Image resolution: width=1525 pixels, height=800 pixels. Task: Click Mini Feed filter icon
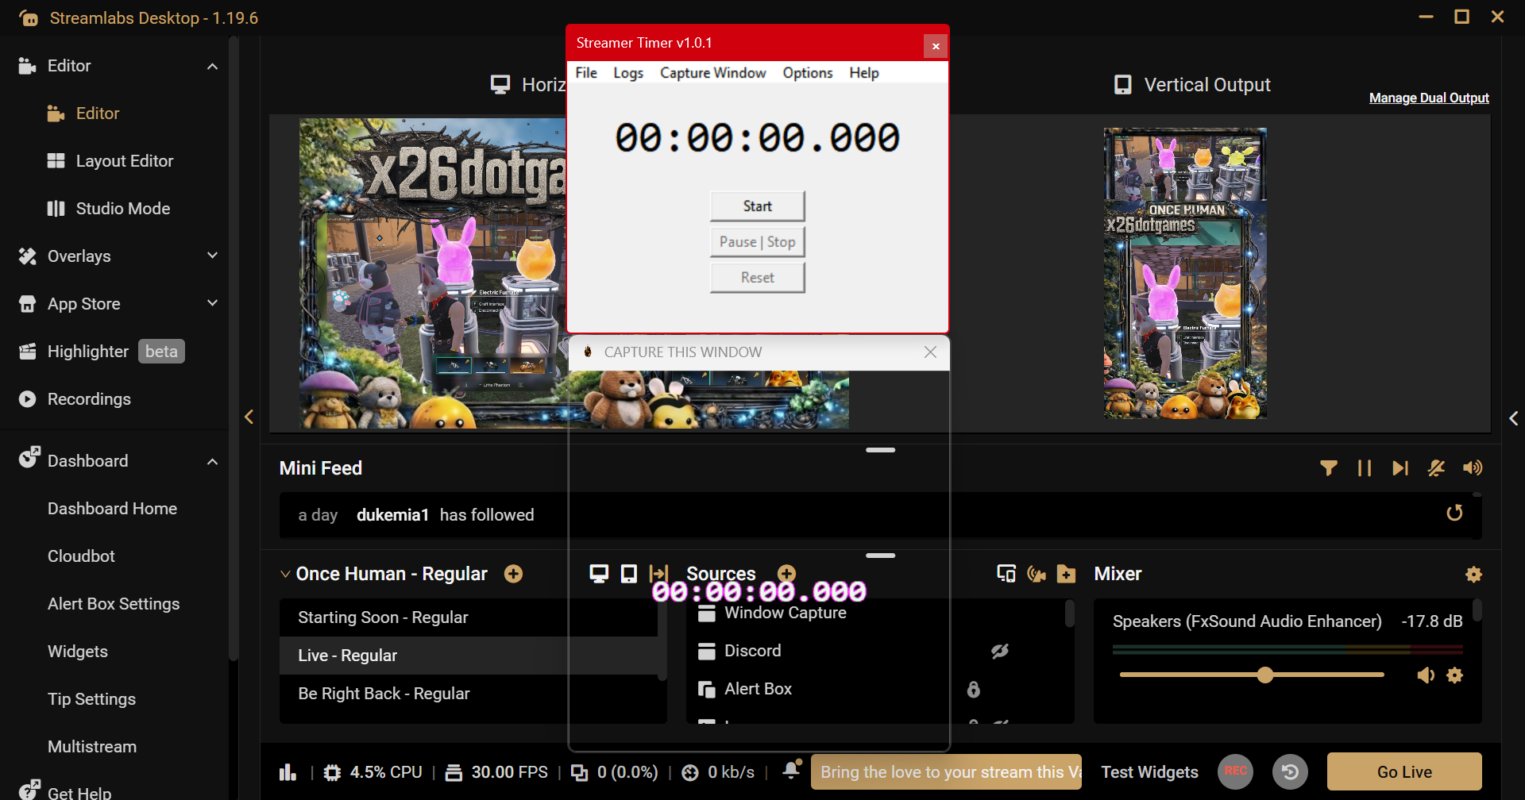point(1328,468)
